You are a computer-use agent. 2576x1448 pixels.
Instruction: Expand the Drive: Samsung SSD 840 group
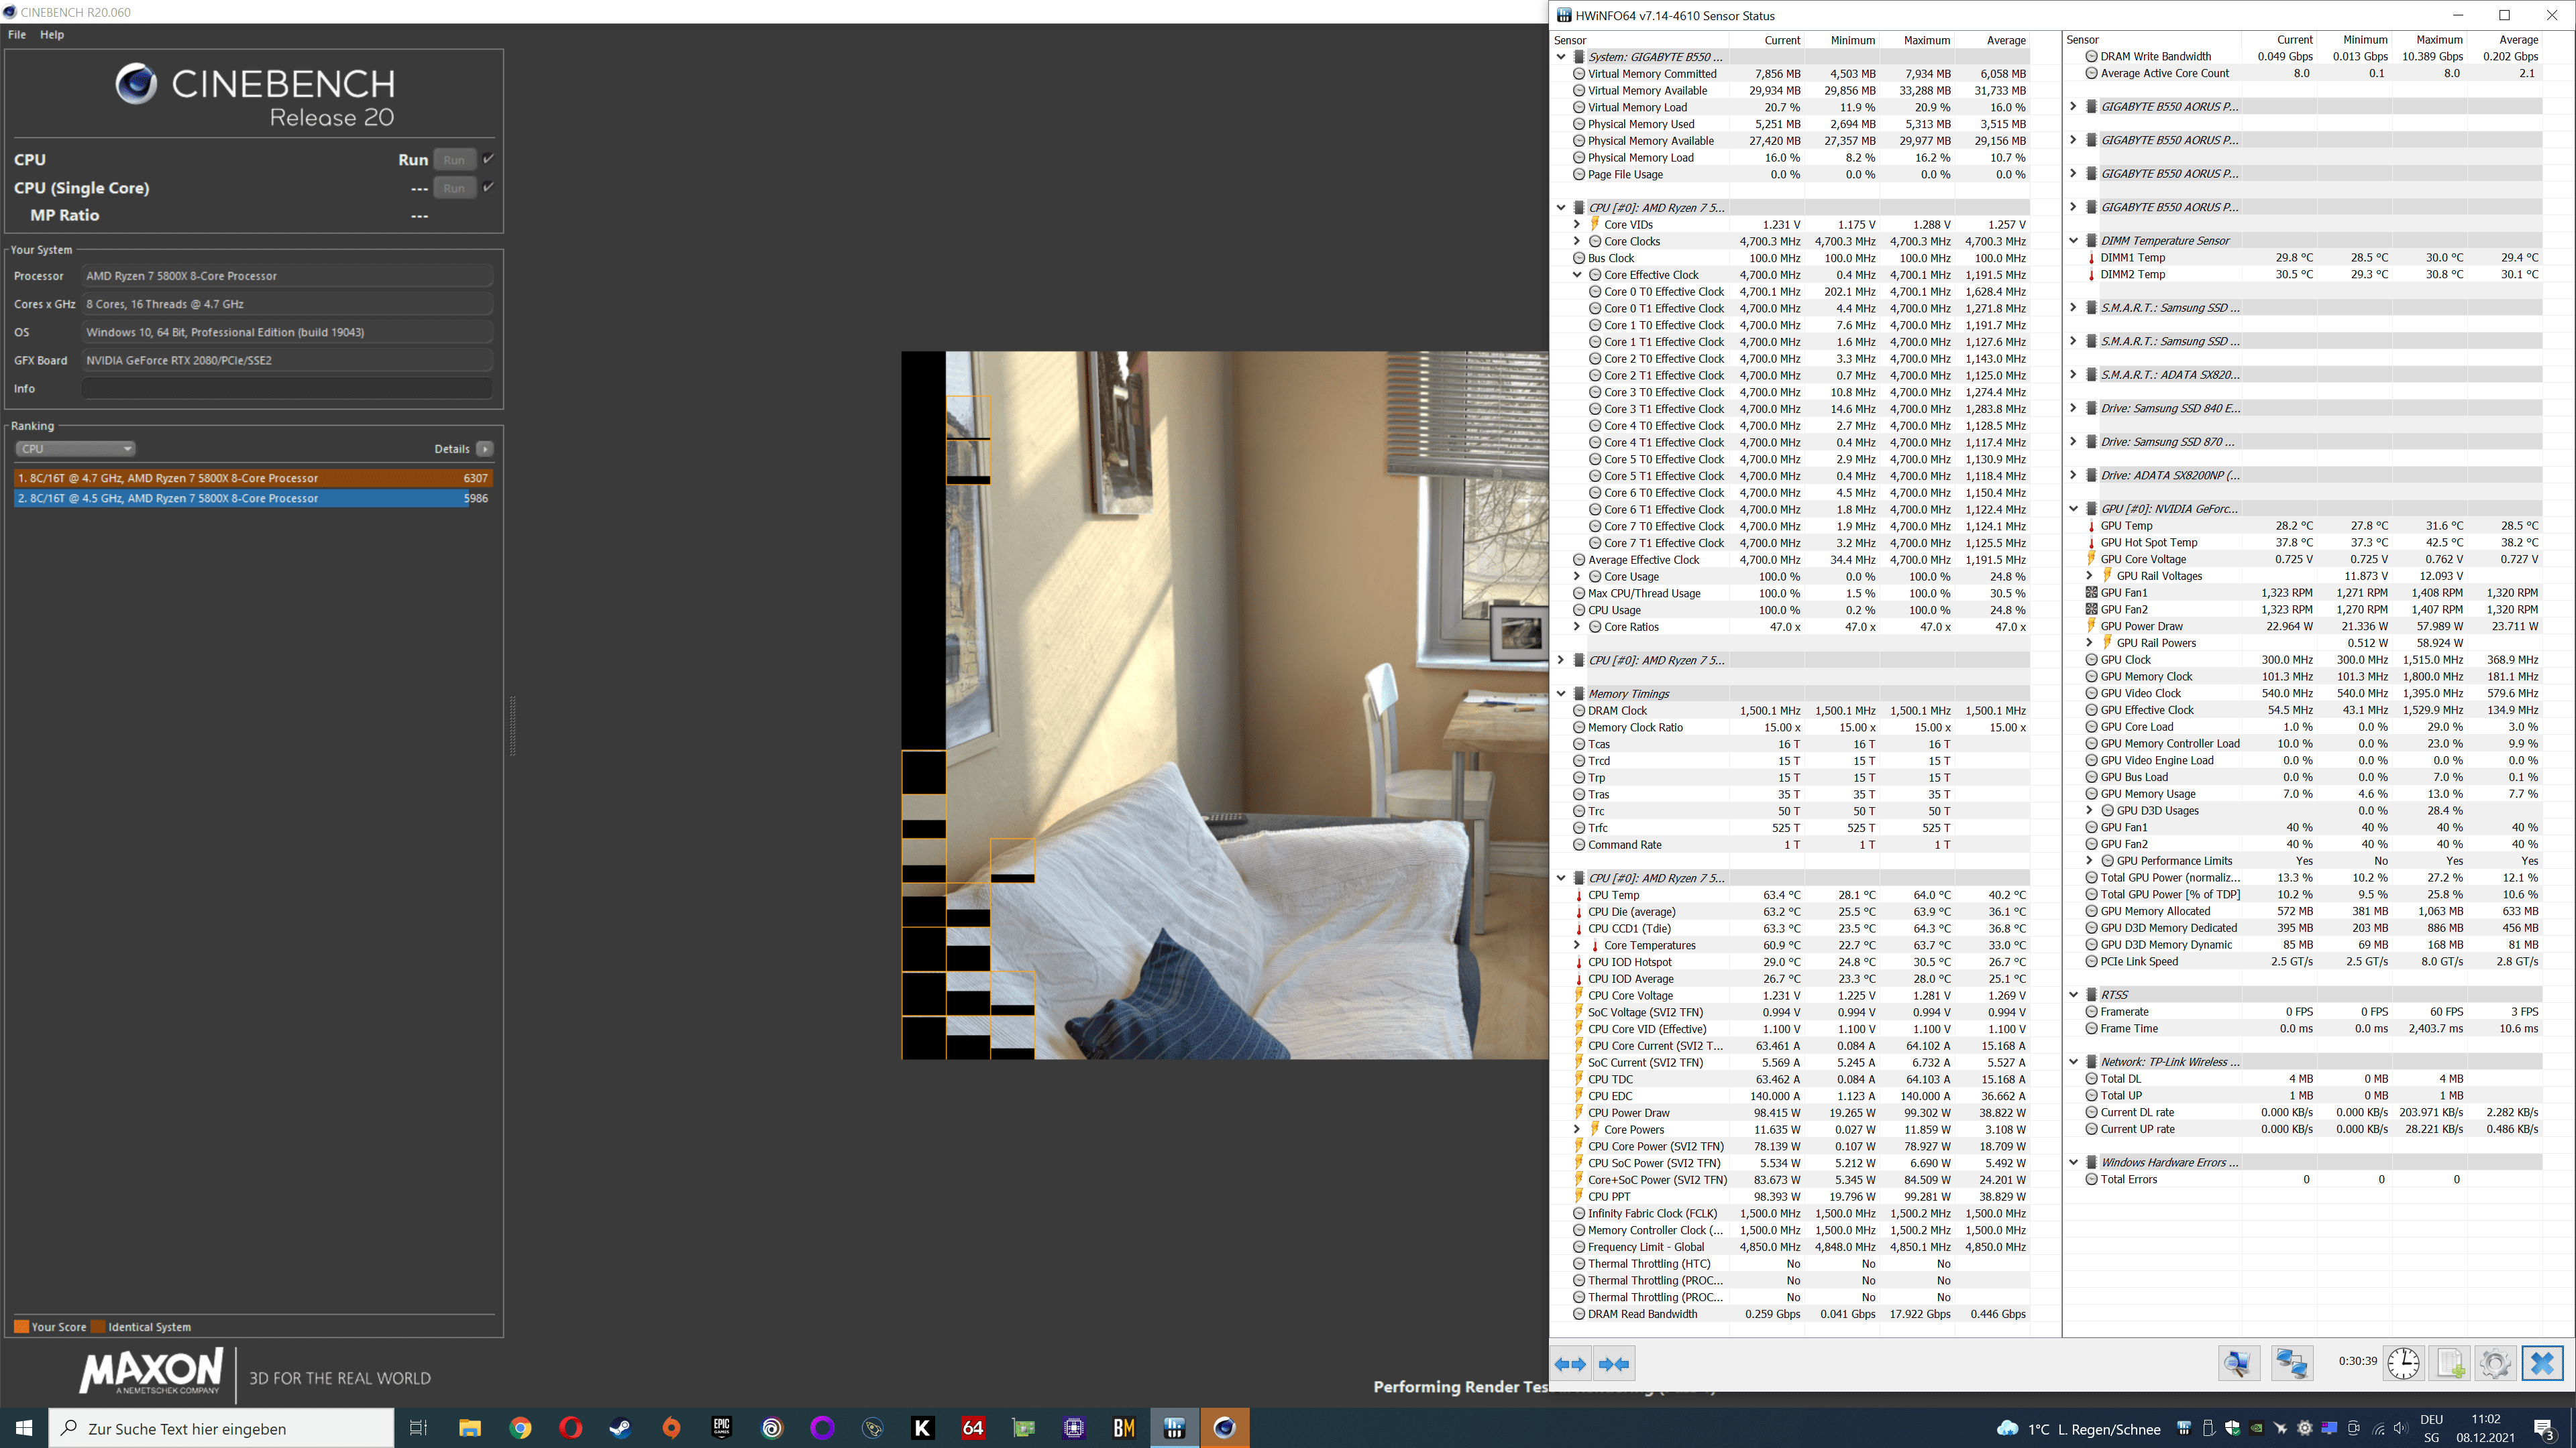[x=2073, y=408]
